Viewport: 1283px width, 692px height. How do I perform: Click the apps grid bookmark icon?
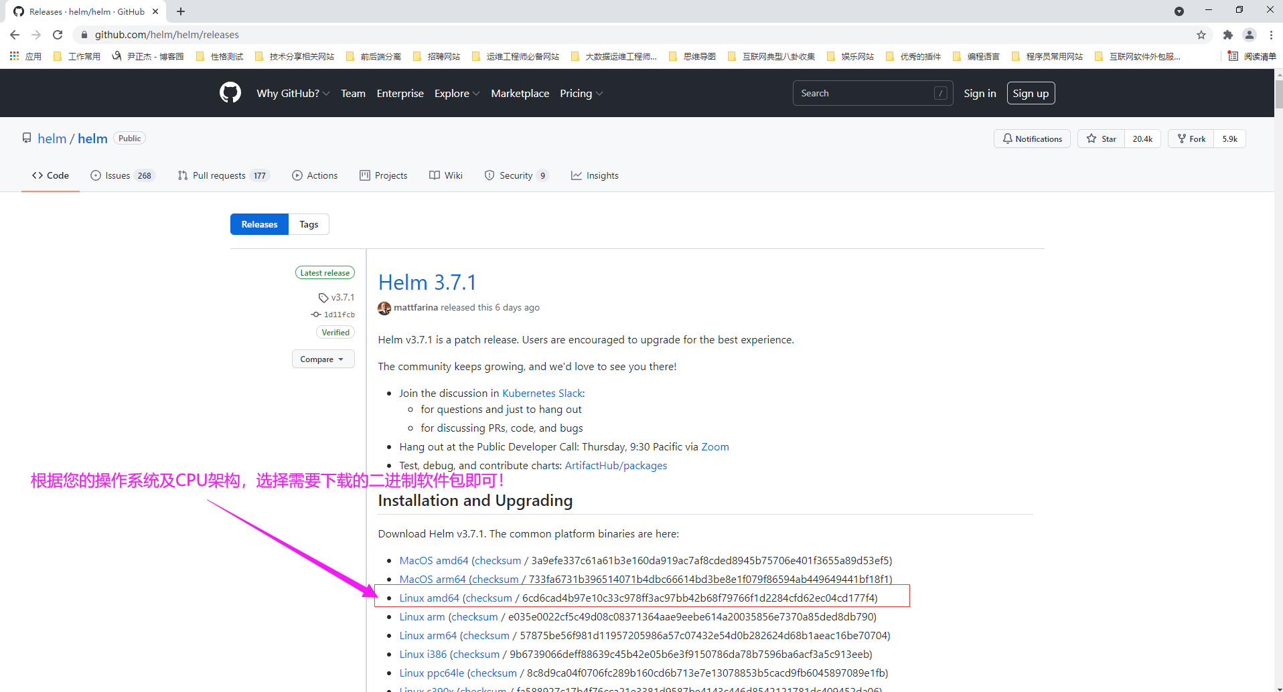click(x=14, y=56)
